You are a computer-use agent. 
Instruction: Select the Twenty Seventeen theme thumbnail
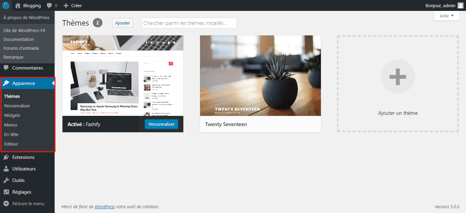[260, 76]
